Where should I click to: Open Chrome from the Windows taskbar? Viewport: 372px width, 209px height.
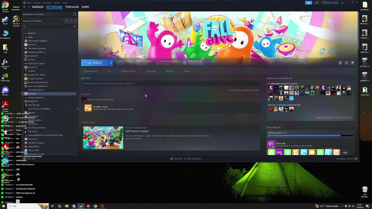pyautogui.click(x=95, y=206)
